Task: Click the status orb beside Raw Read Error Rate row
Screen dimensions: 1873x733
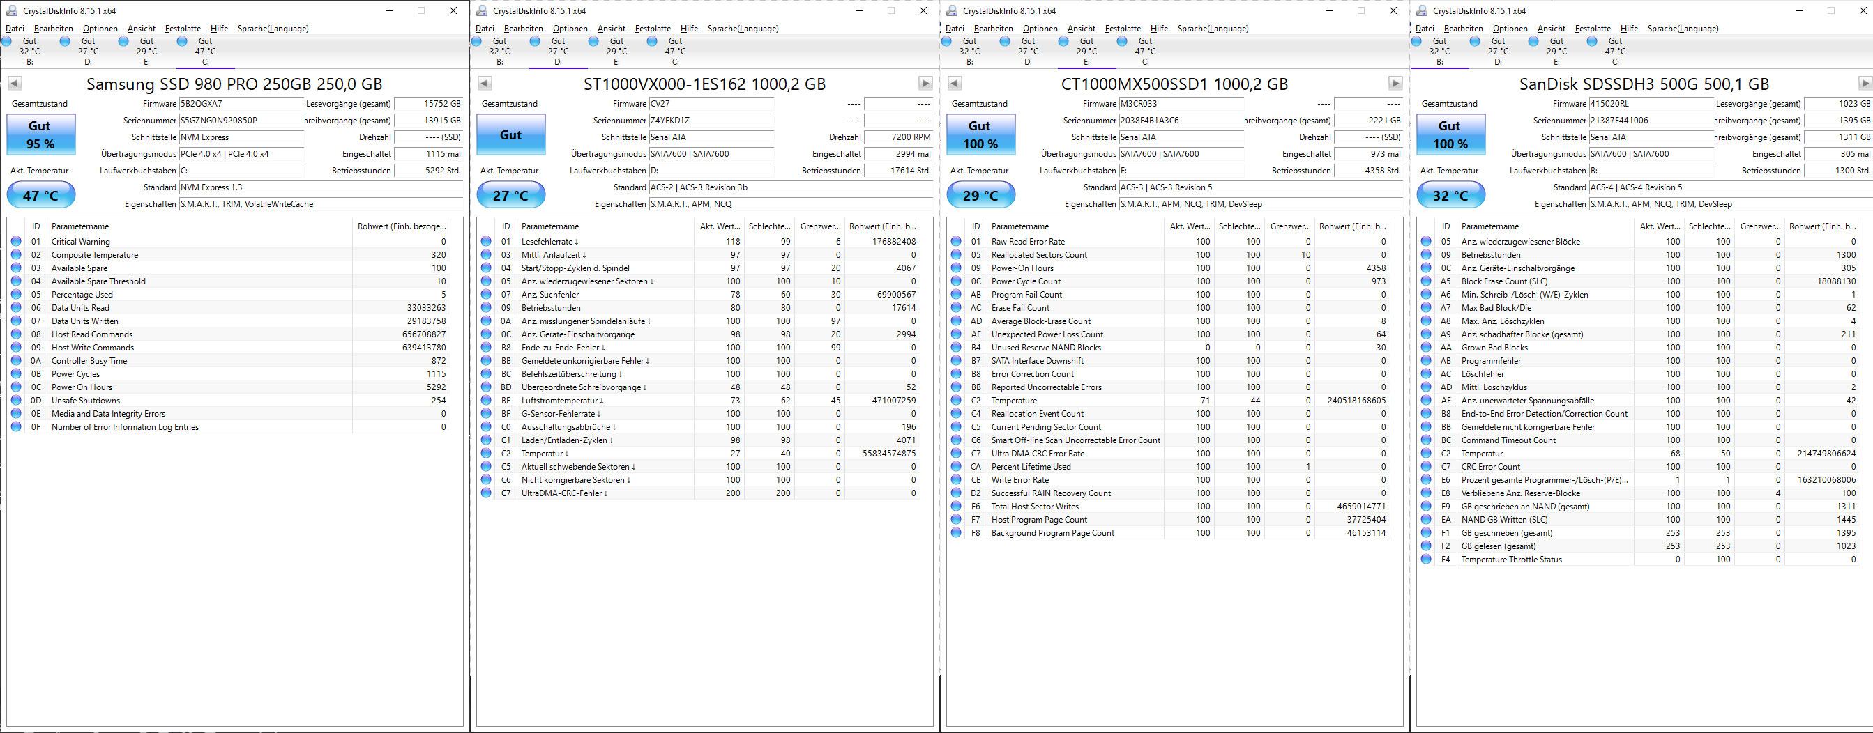Action: click(x=957, y=242)
